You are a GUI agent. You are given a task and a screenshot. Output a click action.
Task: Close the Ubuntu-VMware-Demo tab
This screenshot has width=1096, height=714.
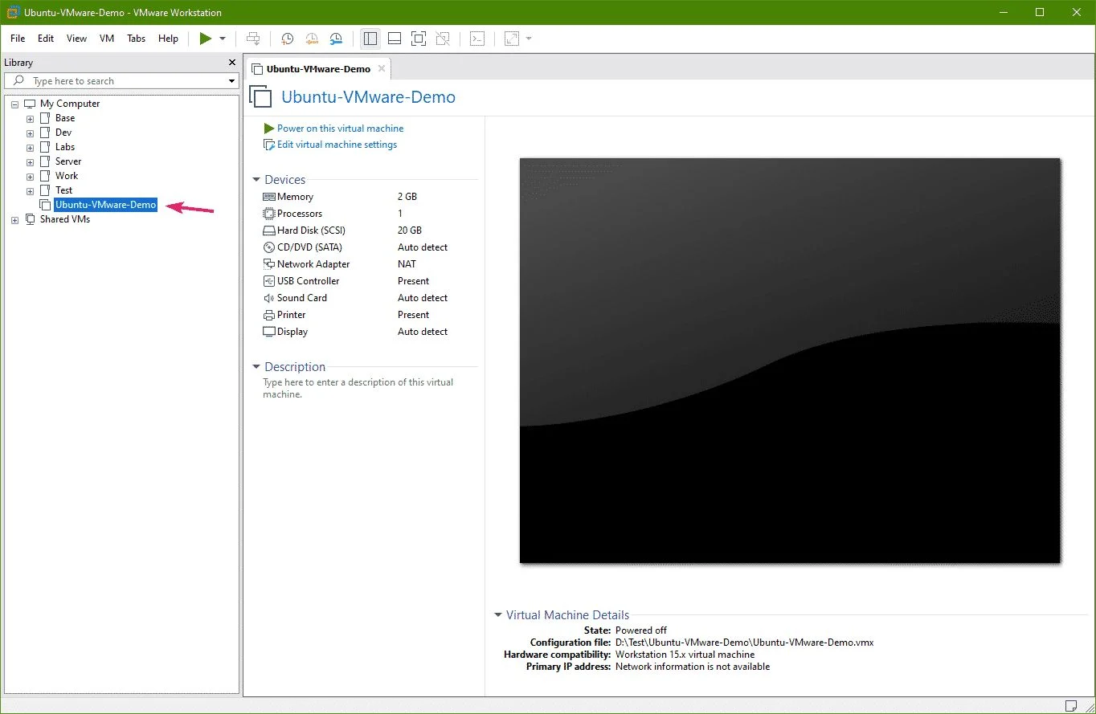tap(382, 69)
